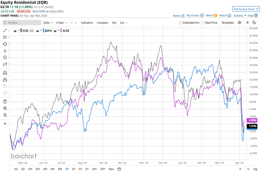Delete drawings with the trash icon
Image resolution: width=261 pixels, height=171 pixels.
[x=5, y=101]
